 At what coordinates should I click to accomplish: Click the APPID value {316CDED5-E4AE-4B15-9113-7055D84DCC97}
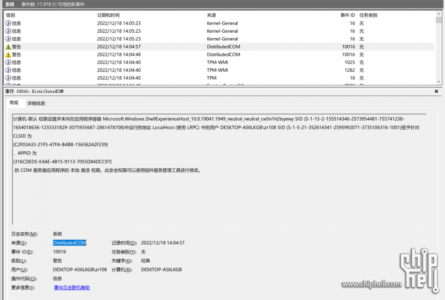pyautogui.click(x=63, y=162)
